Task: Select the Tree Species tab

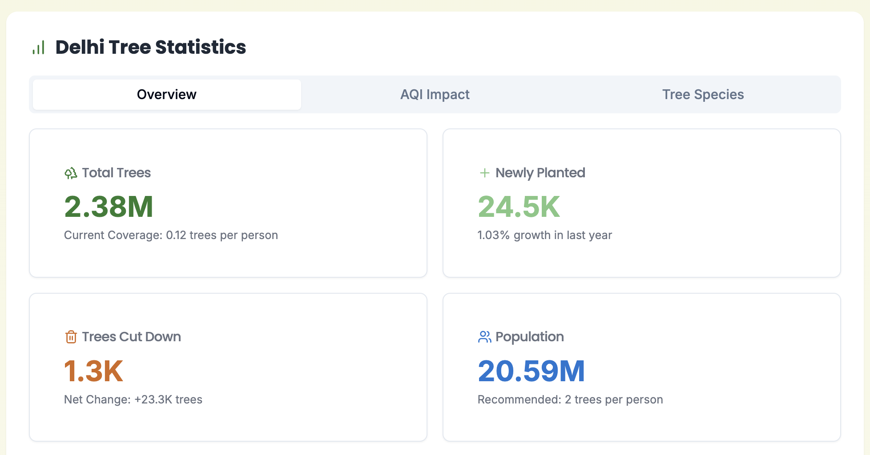Action: (703, 95)
